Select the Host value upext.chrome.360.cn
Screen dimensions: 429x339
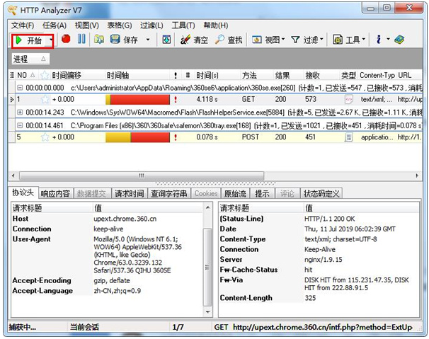pyautogui.click(x=125, y=219)
